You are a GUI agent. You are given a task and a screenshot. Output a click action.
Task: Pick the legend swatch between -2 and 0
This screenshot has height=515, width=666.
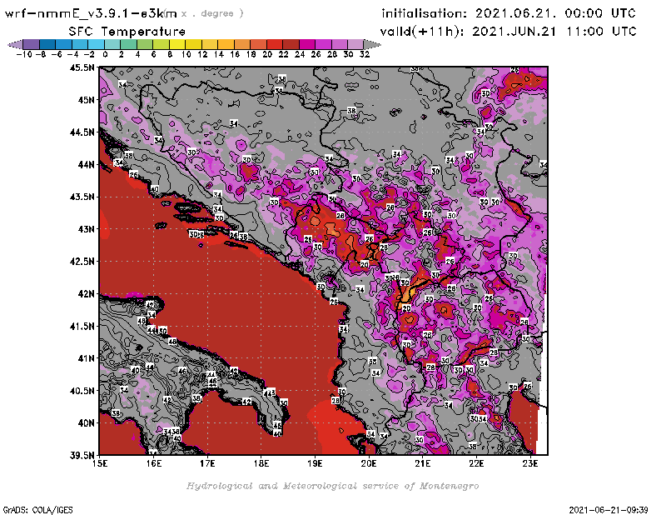pos(97,44)
